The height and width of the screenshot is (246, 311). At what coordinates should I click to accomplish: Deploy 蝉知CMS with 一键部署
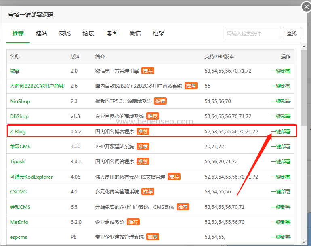click(281, 207)
